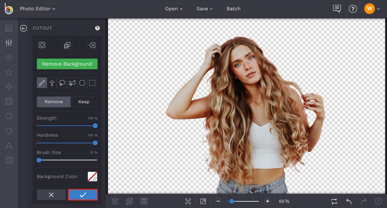Open the Textures sidebar icon
The image size is (387, 208).
(x=9, y=160)
